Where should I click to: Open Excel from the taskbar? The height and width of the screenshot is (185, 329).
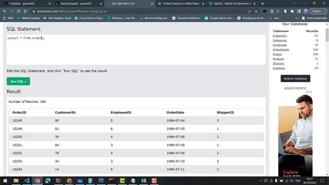[143, 180]
